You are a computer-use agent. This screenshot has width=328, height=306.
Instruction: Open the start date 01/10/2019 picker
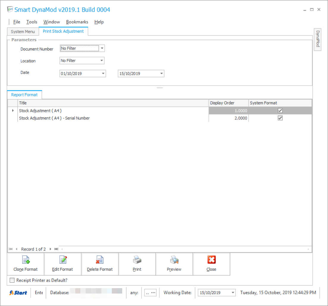click(x=103, y=74)
